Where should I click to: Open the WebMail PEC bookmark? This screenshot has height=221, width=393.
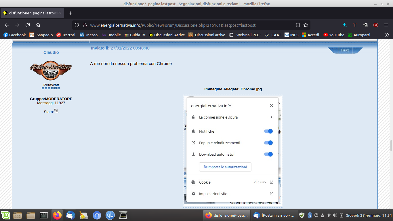pos(245,35)
